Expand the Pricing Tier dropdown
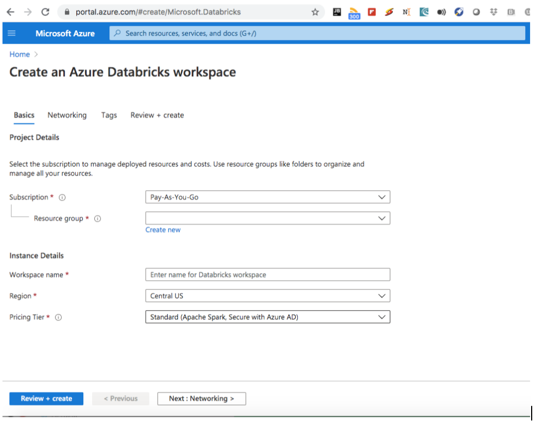Image resolution: width=536 pixels, height=422 pixels. (x=267, y=317)
